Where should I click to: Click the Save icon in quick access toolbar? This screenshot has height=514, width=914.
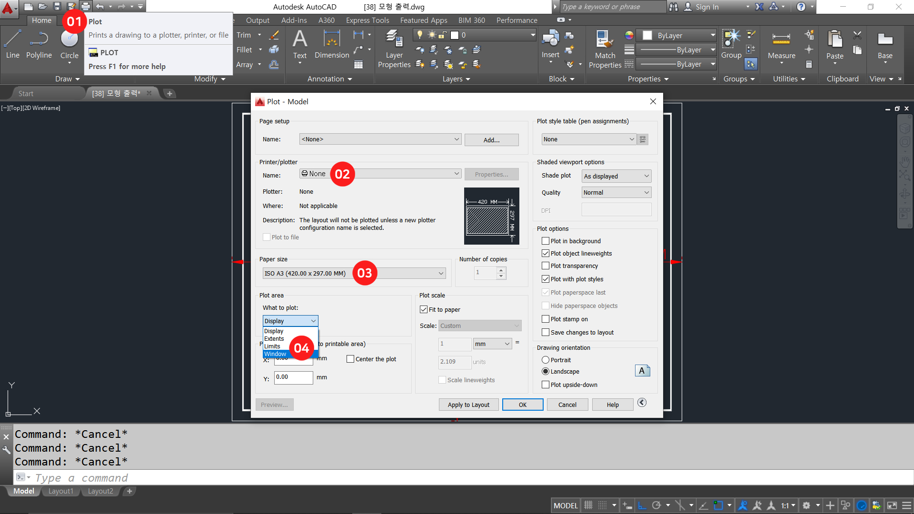57,7
